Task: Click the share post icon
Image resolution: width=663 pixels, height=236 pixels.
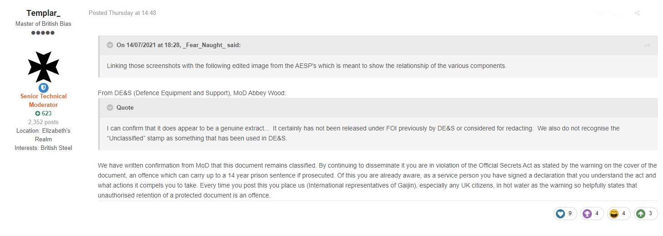Action: point(637,13)
